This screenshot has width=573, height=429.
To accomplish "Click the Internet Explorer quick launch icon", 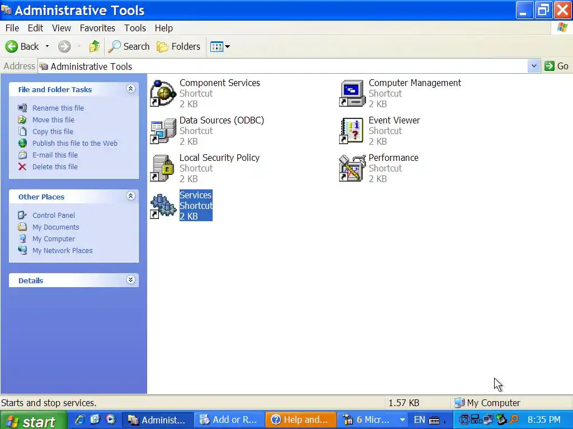I will point(79,420).
